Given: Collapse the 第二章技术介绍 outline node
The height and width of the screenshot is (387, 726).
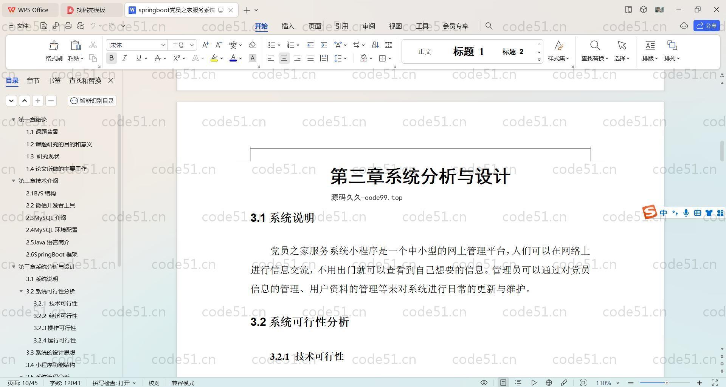Looking at the screenshot, I should pyautogui.click(x=14, y=181).
